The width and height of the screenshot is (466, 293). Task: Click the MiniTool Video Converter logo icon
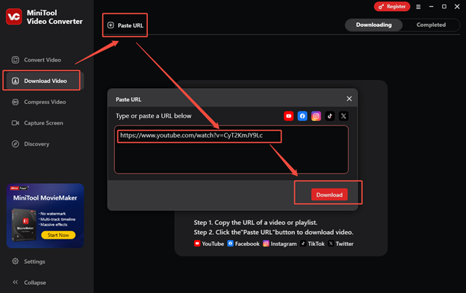pos(13,16)
